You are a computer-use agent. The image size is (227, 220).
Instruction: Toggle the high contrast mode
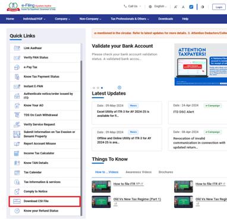pyautogui.click(x=203, y=7)
